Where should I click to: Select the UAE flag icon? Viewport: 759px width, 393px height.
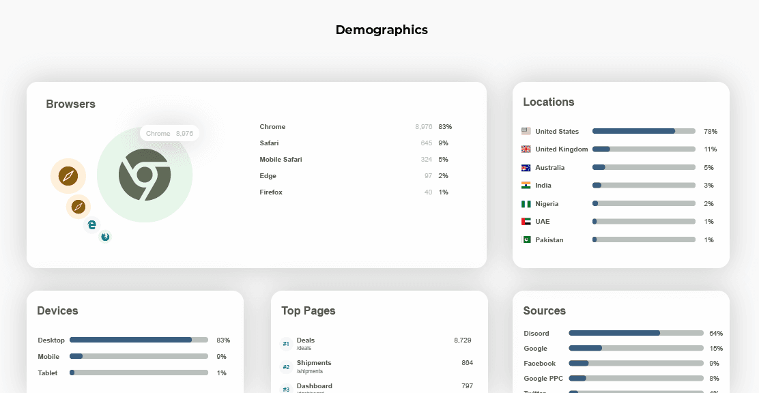(x=526, y=222)
